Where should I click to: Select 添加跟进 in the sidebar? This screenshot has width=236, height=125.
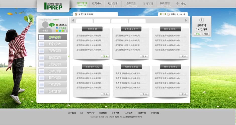pyautogui.click(x=52, y=57)
